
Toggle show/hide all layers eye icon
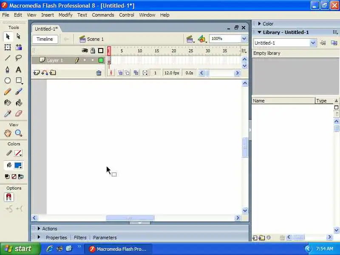[x=85, y=51]
